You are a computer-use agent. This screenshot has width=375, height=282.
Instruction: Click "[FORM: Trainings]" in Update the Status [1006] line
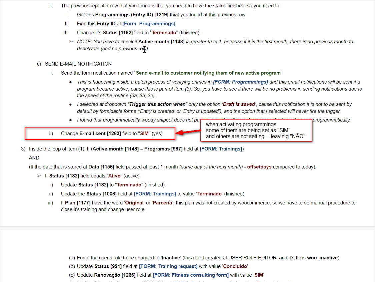coord(155,194)
